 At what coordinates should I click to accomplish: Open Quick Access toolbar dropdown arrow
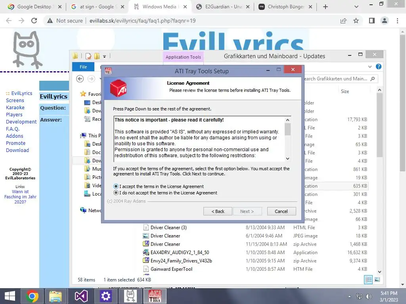tap(104, 56)
